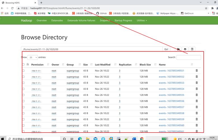Click the trash icon beside events-.1637893349554

point(196,89)
